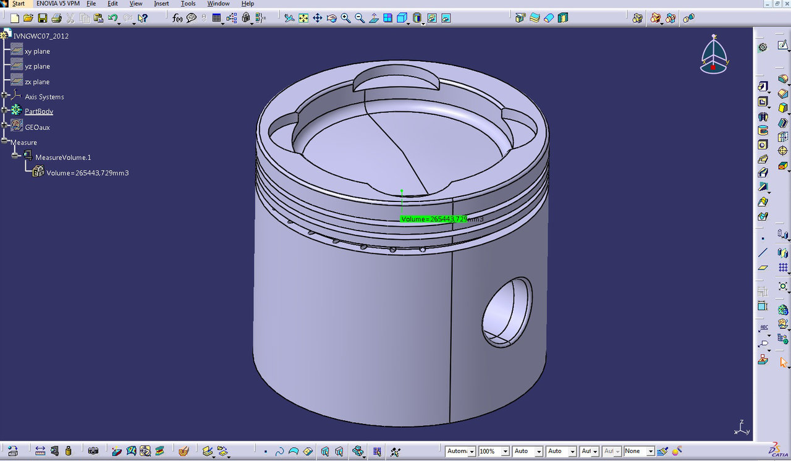Image resolution: width=791 pixels, height=461 pixels.
Task: Toggle Swap Visible Space
Action: pos(446,19)
